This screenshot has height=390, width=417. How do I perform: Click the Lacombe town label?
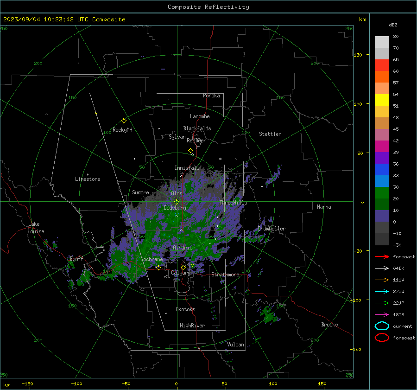(x=200, y=116)
